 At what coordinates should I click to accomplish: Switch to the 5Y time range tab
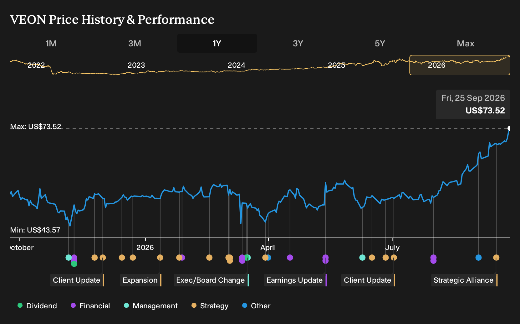(x=380, y=43)
